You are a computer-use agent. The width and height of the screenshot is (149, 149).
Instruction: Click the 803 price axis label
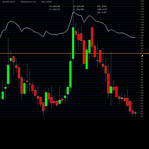click(142, 61)
